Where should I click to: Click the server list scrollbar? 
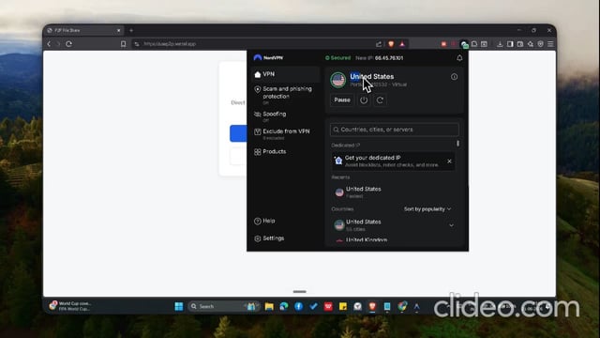[457, 144]
